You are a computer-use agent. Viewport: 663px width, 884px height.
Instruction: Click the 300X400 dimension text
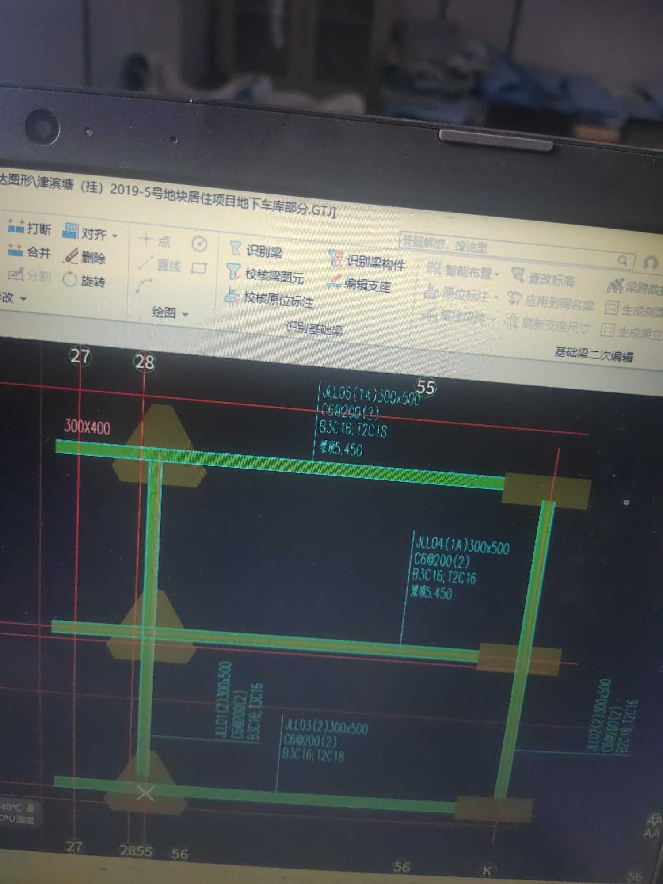click(x=87, y=427)
